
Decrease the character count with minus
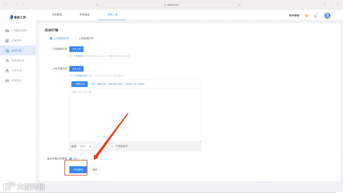[97, 147]
